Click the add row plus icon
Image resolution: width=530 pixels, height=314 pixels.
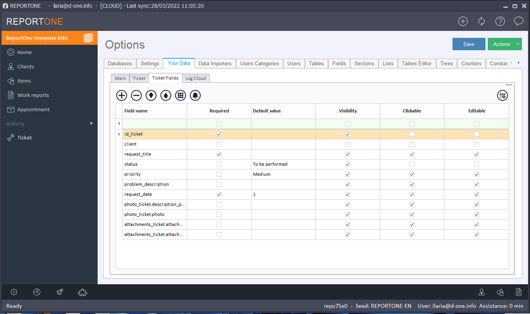[121, 95]
